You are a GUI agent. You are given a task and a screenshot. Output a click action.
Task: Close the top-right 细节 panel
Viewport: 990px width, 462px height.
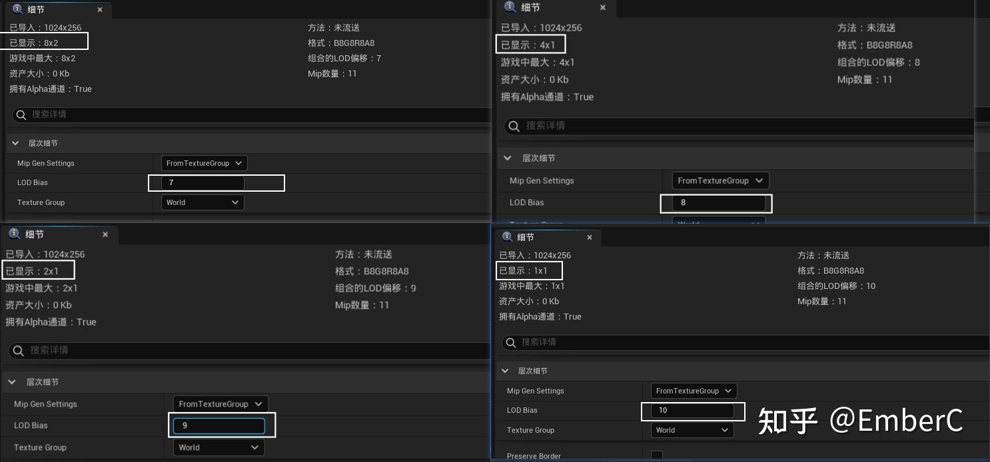(x=603, y=7)
